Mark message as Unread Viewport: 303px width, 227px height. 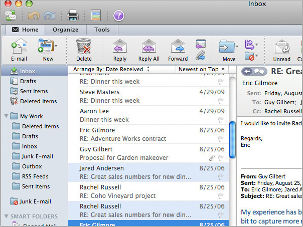[282, 47]
